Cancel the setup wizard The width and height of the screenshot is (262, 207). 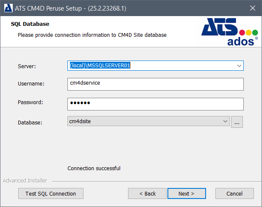(x=234, y=193)
